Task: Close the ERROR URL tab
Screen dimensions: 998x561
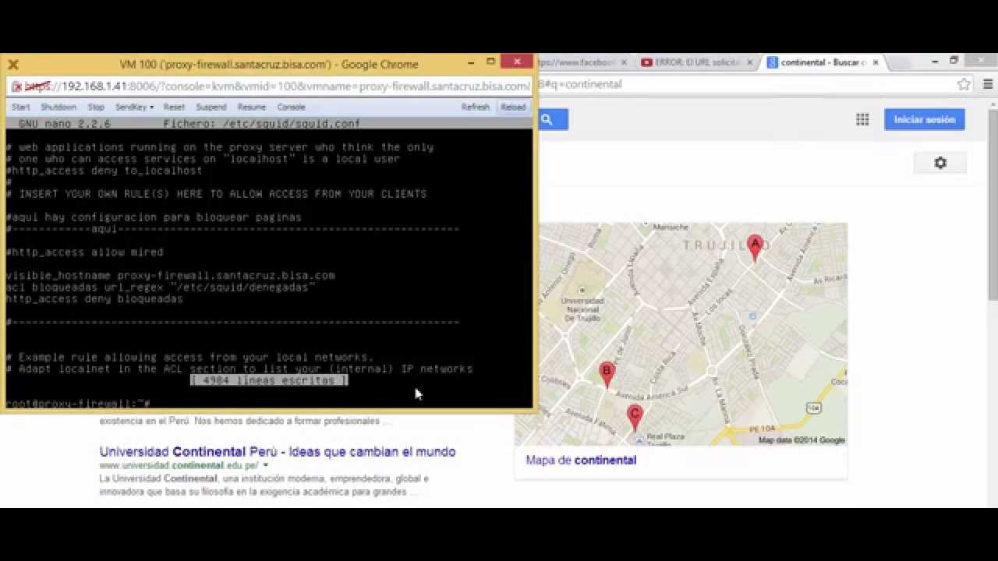Action: click(750, 62)
